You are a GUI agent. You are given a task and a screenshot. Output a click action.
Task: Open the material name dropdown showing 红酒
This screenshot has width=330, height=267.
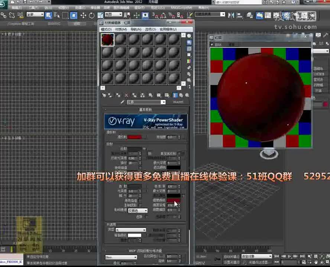pyautogui.click(x=146, y=102)
